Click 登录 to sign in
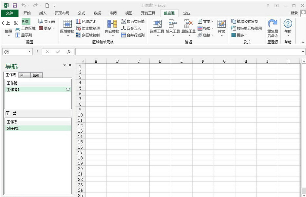 pos(294,13)
